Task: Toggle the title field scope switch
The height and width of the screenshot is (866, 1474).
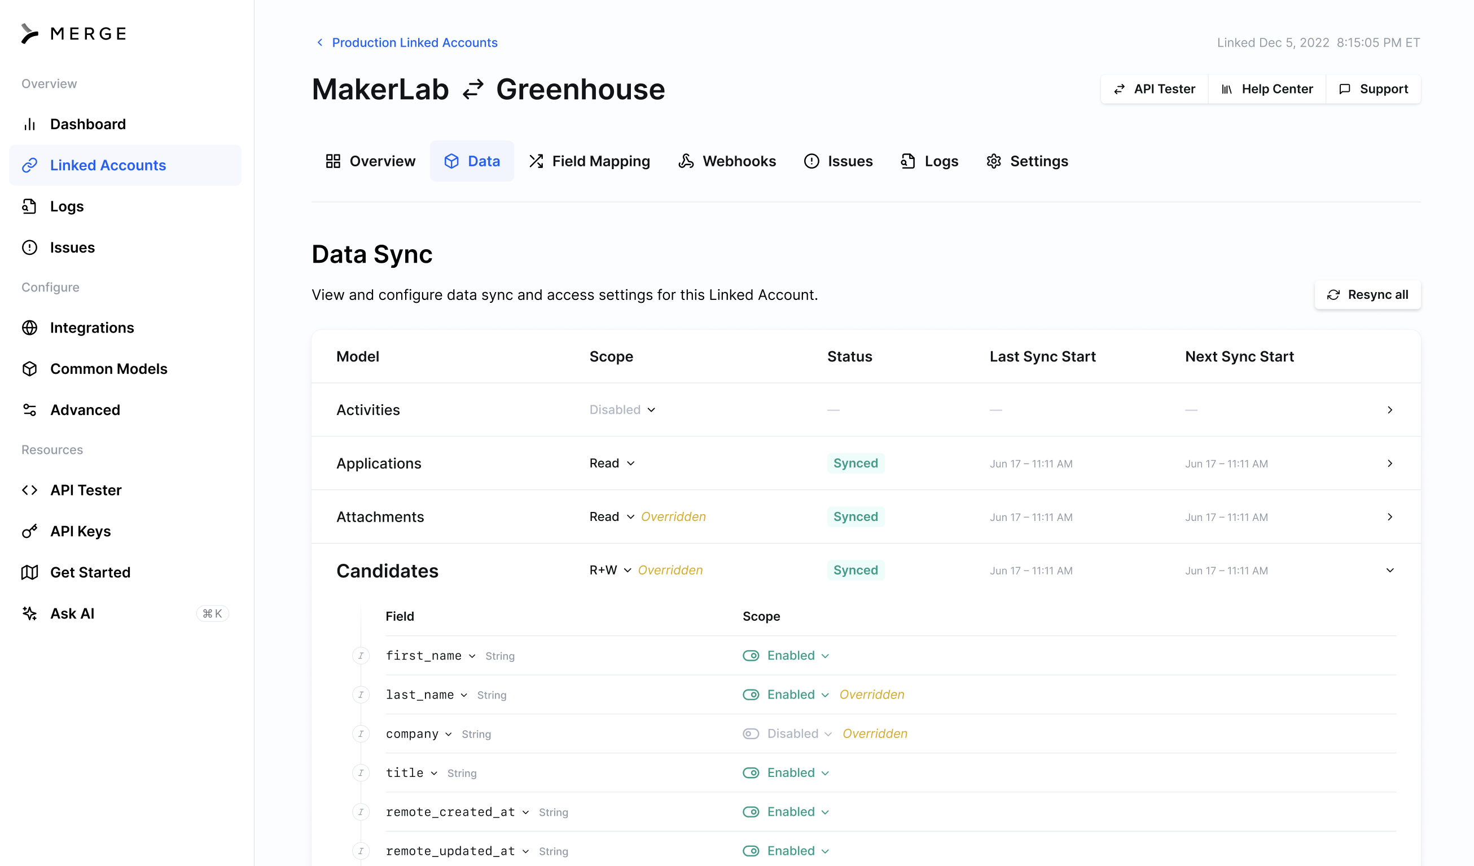Action: (751, 773)
